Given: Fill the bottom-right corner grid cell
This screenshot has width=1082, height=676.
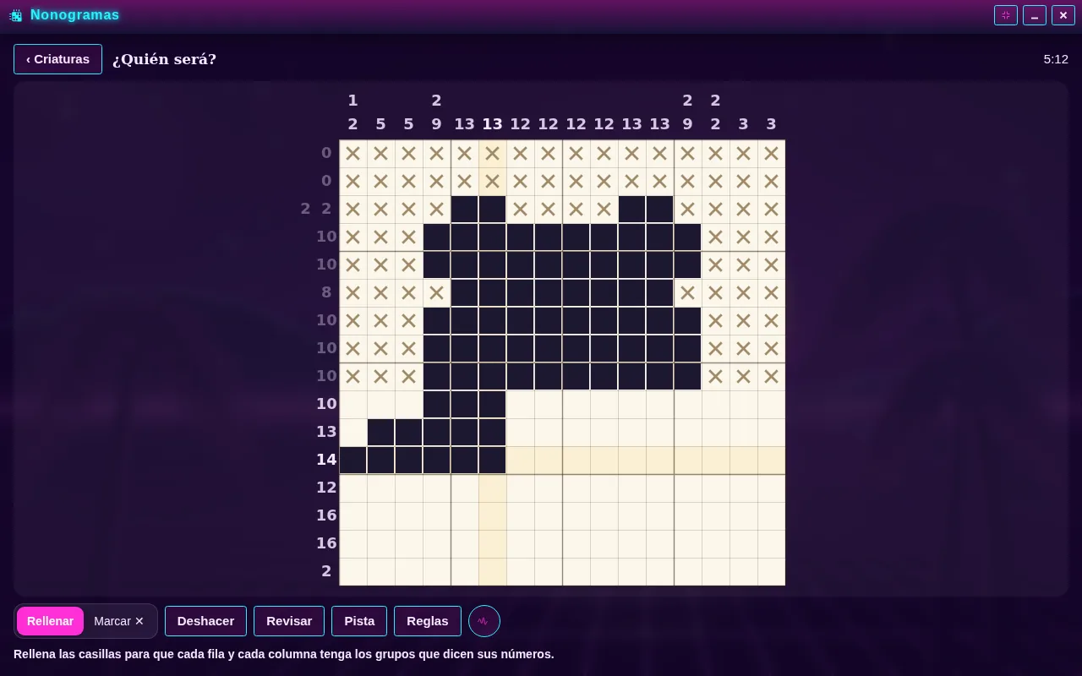Looking at the screenshot, I should click(x=772, y=572).
